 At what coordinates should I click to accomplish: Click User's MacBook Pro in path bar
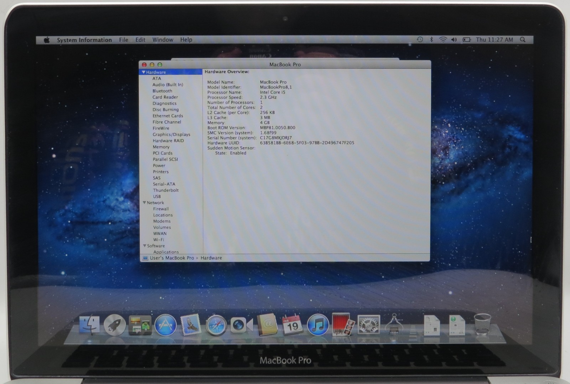click(x=172, y=258)
